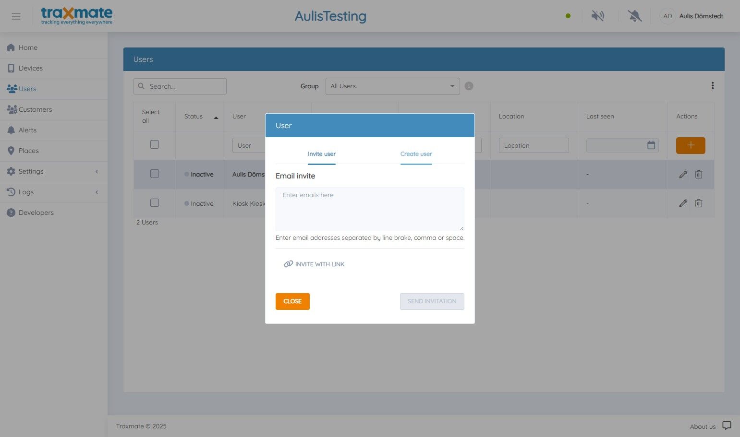
Task: Expand the Settings sidebar section
Action: pyautogui.click(x=54, y=171)
